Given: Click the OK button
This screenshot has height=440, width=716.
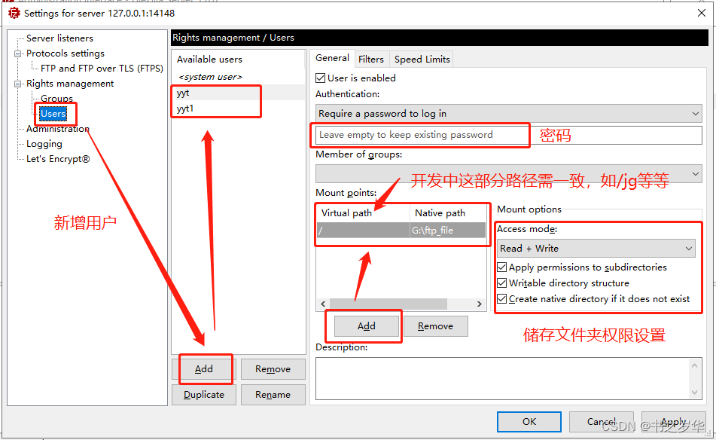Looking at the screenshot, I should [529, 422].
